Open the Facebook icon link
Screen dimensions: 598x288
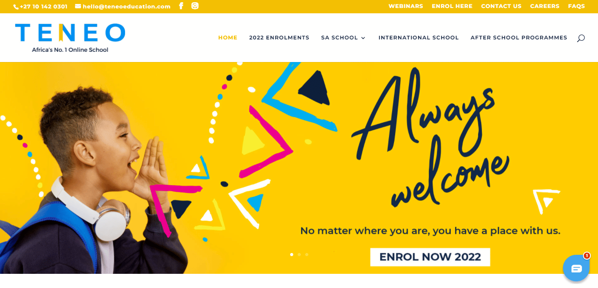[181, 6]
